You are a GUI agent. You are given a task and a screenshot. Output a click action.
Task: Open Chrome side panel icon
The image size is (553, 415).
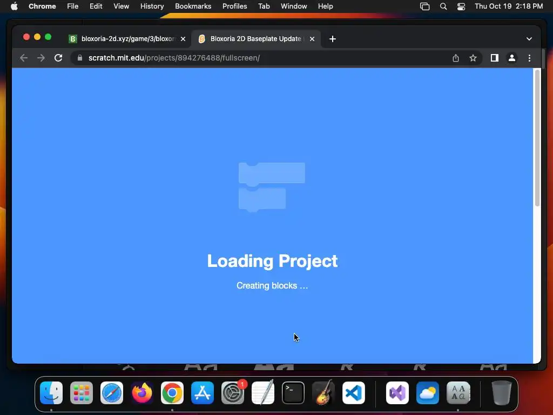click(495, 58)
